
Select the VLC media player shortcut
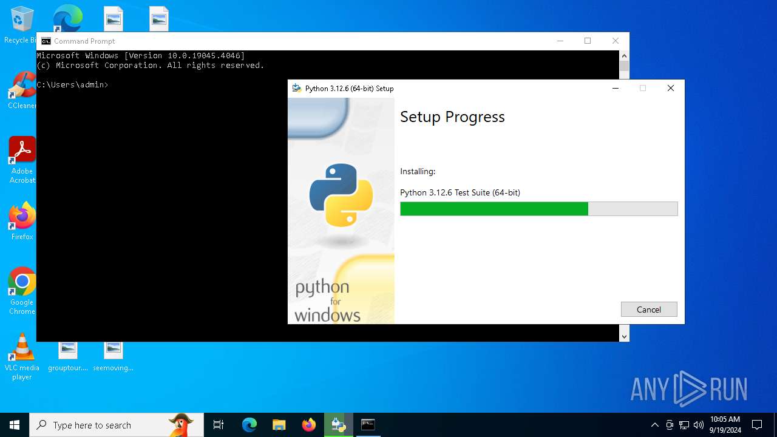[x=22, y=357]
